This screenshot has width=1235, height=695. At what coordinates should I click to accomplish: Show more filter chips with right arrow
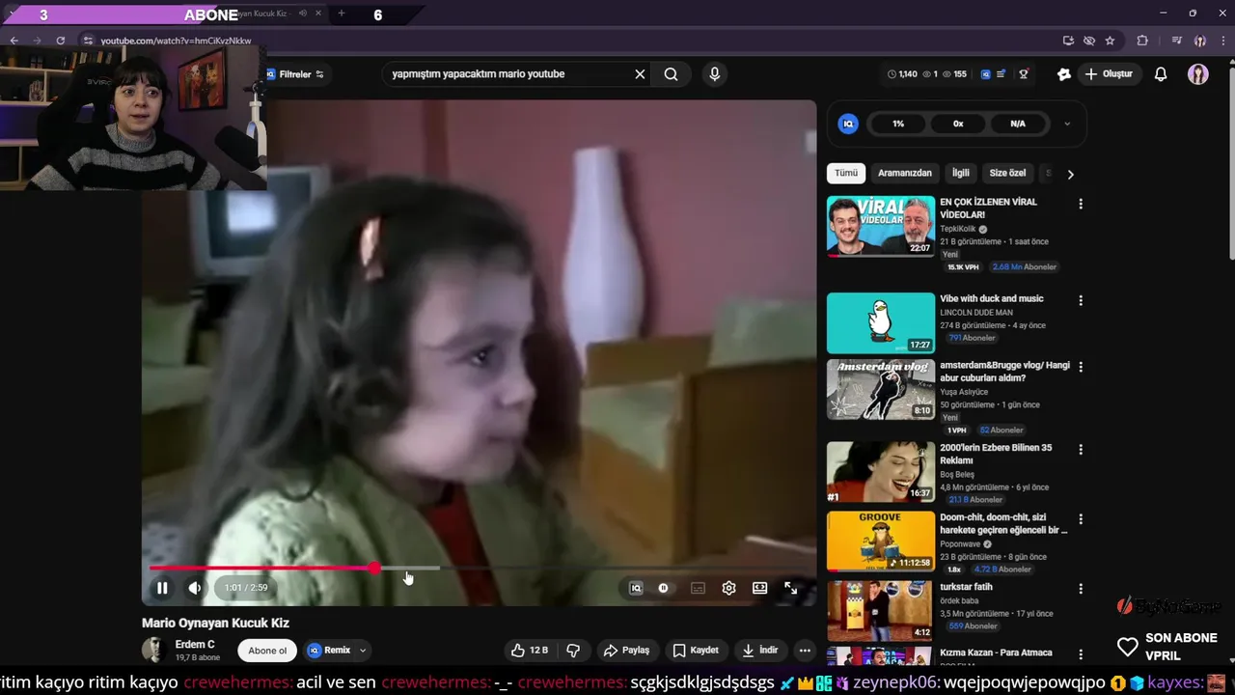[1070, 174]
